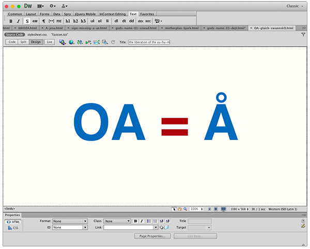Insert Preformatted Text icon

pyautogui.click(x=59, y=21)
